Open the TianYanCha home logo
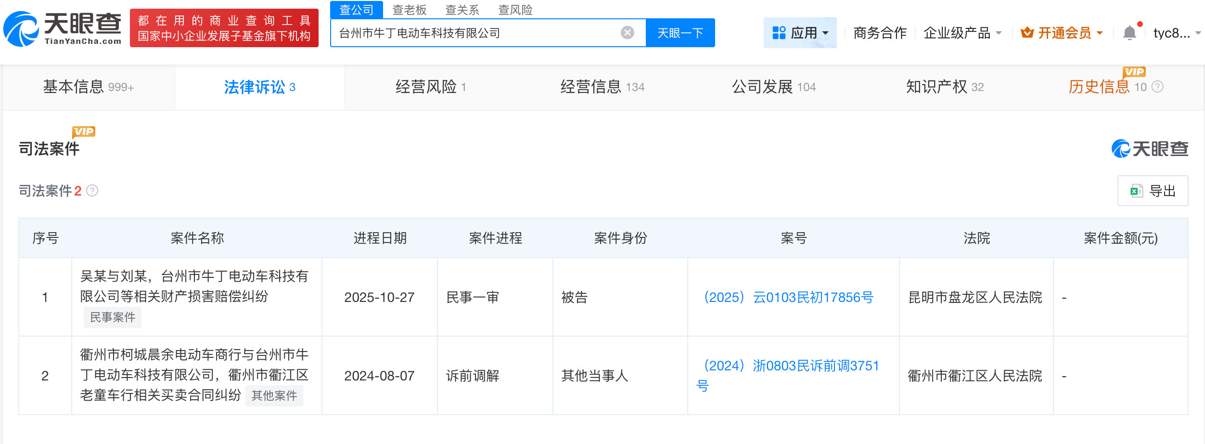 (63, 28)
